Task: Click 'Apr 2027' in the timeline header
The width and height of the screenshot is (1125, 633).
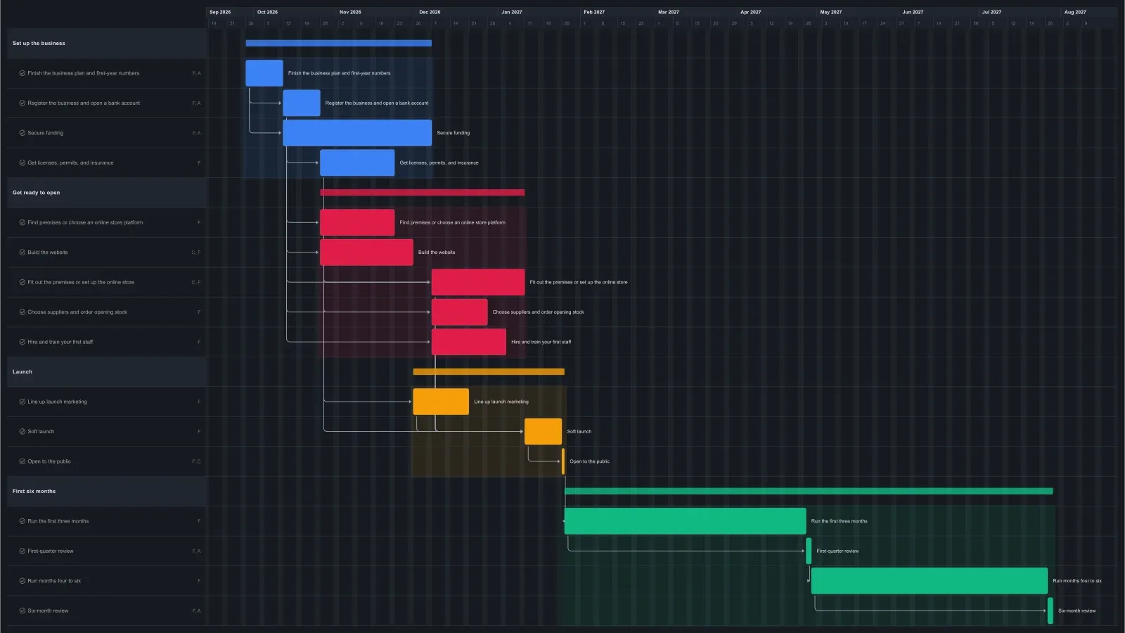Action: 751,12
